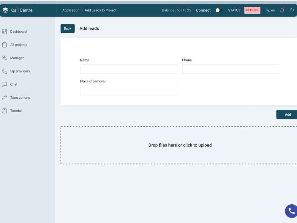The height and width of the screenshot is (223, 297).
Task: Open the notifications bell
Action: tap(282, 10)
